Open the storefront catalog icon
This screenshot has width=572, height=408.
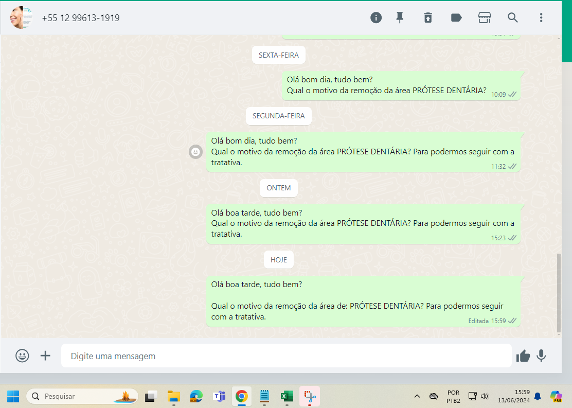484,17
